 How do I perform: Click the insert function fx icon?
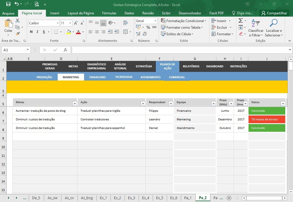coord(65,50)
